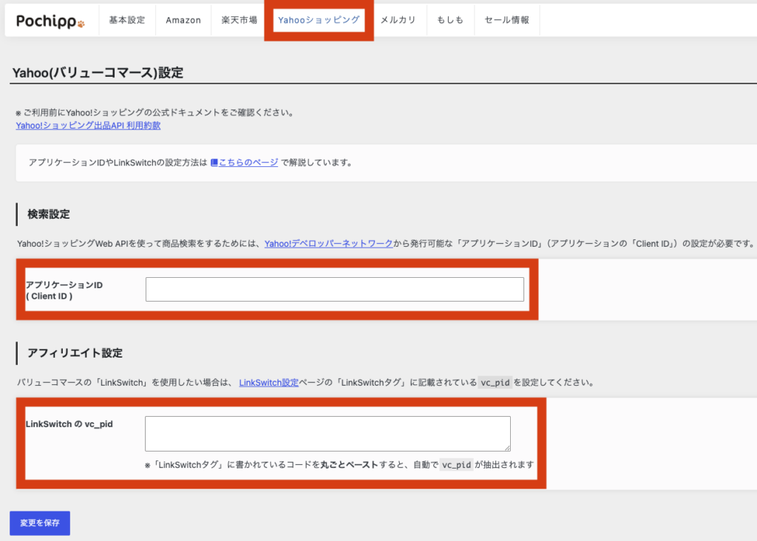This screenshot has height=541, width=757.
Task: Click the 丸ごとペースト hint text
Action: pyautogui.click(x=349, y=465)
